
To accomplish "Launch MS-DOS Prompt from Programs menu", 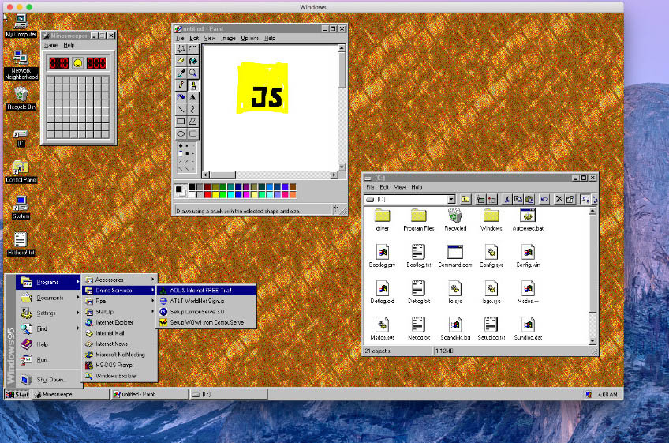I will click(119, 366).
